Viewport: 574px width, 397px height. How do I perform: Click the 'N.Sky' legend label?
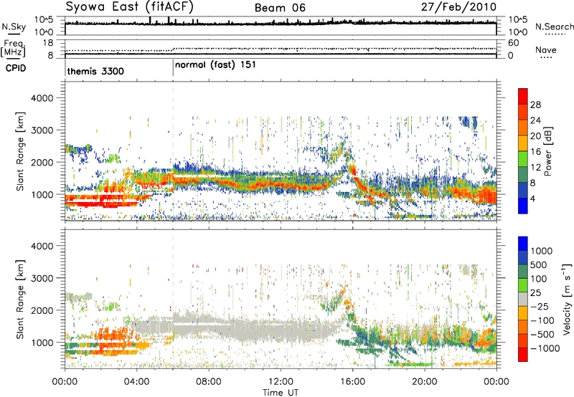point(14,27)
